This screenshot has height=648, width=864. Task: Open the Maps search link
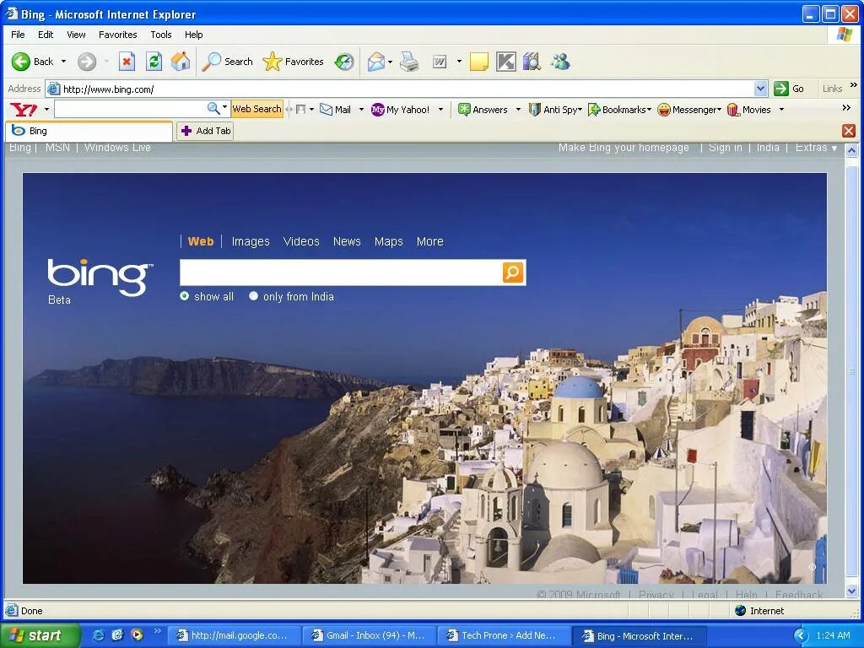coord(388,241)
